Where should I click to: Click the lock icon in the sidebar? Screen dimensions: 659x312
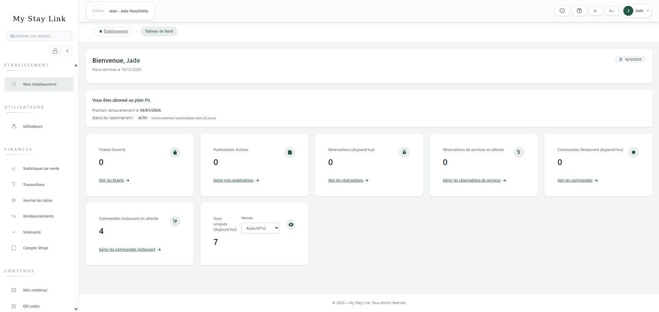click(55, 51)
